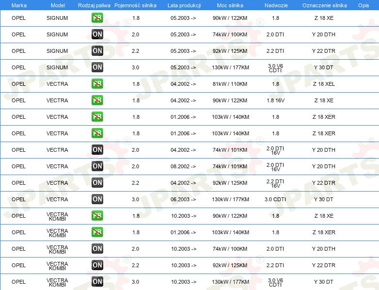This screenshot has width=379, height=290.
Task: Select 130kW / 177KM in the 06.2003 row
Action: tap(230, 199)
